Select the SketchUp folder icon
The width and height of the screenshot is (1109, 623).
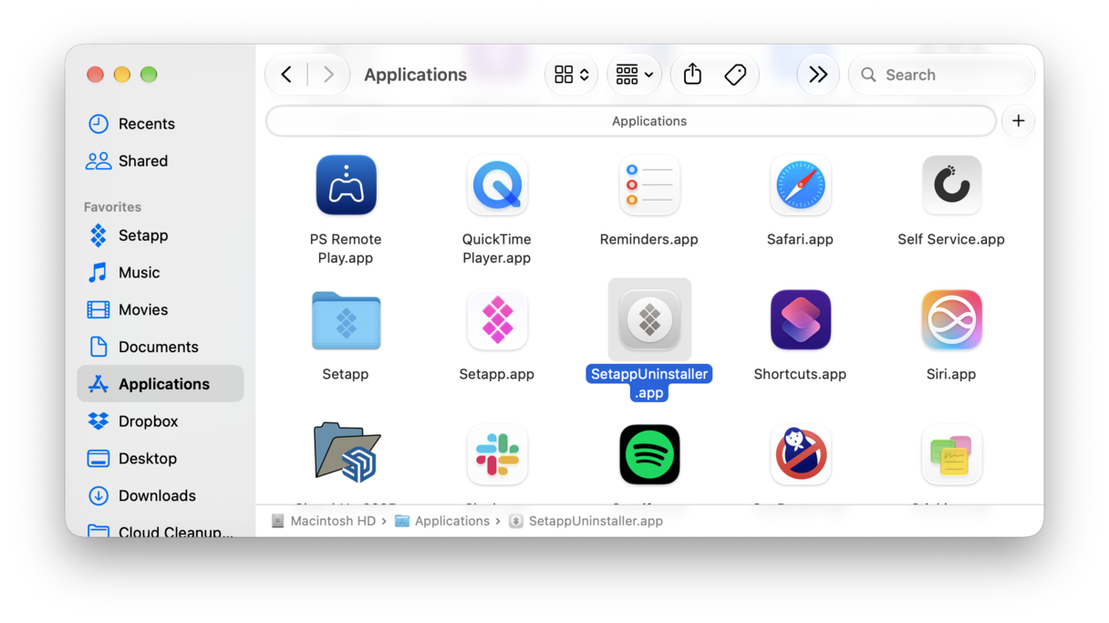pos(347,453)
